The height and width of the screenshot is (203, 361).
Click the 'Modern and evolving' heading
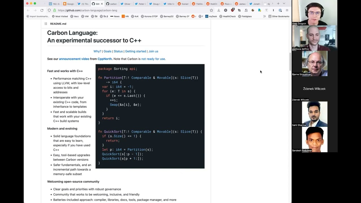click(x=62, y=129)
